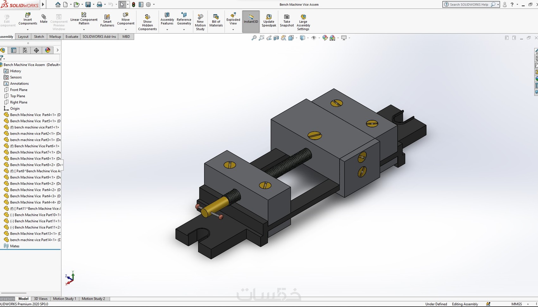Select Move Component tool
538x307 pixels.
pyautogui.click(x=126, y=19)
